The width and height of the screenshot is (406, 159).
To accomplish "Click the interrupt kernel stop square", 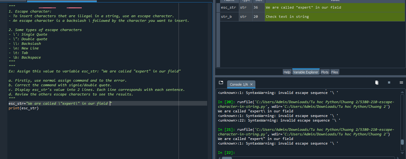I will pyautogui.click(x=389, y=83).
